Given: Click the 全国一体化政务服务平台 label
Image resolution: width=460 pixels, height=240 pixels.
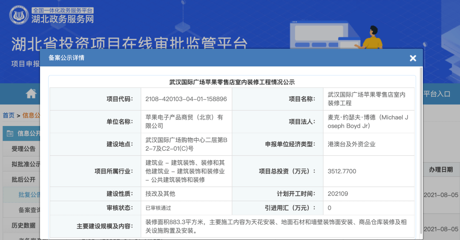Looking at the screenshot, I should tap(63, 10).
